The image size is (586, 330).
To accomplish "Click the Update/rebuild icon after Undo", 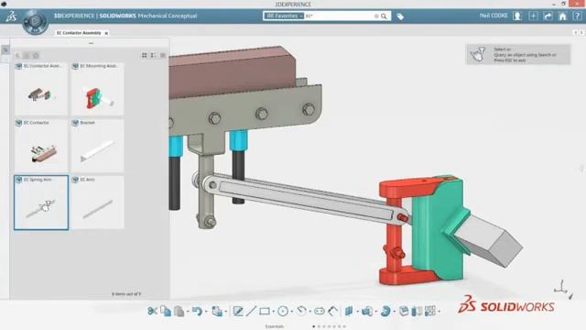I will (x=217, y=311).
